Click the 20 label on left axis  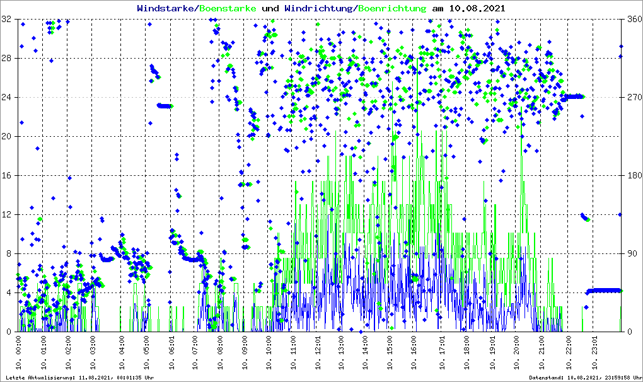point(7,137)
